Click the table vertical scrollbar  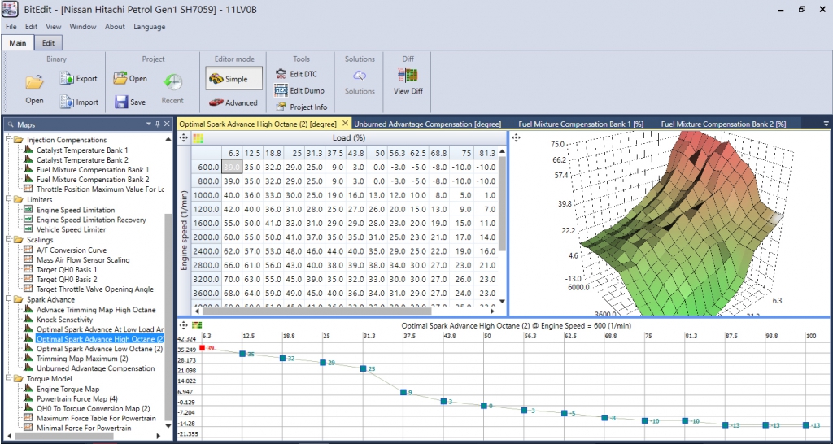503,204
